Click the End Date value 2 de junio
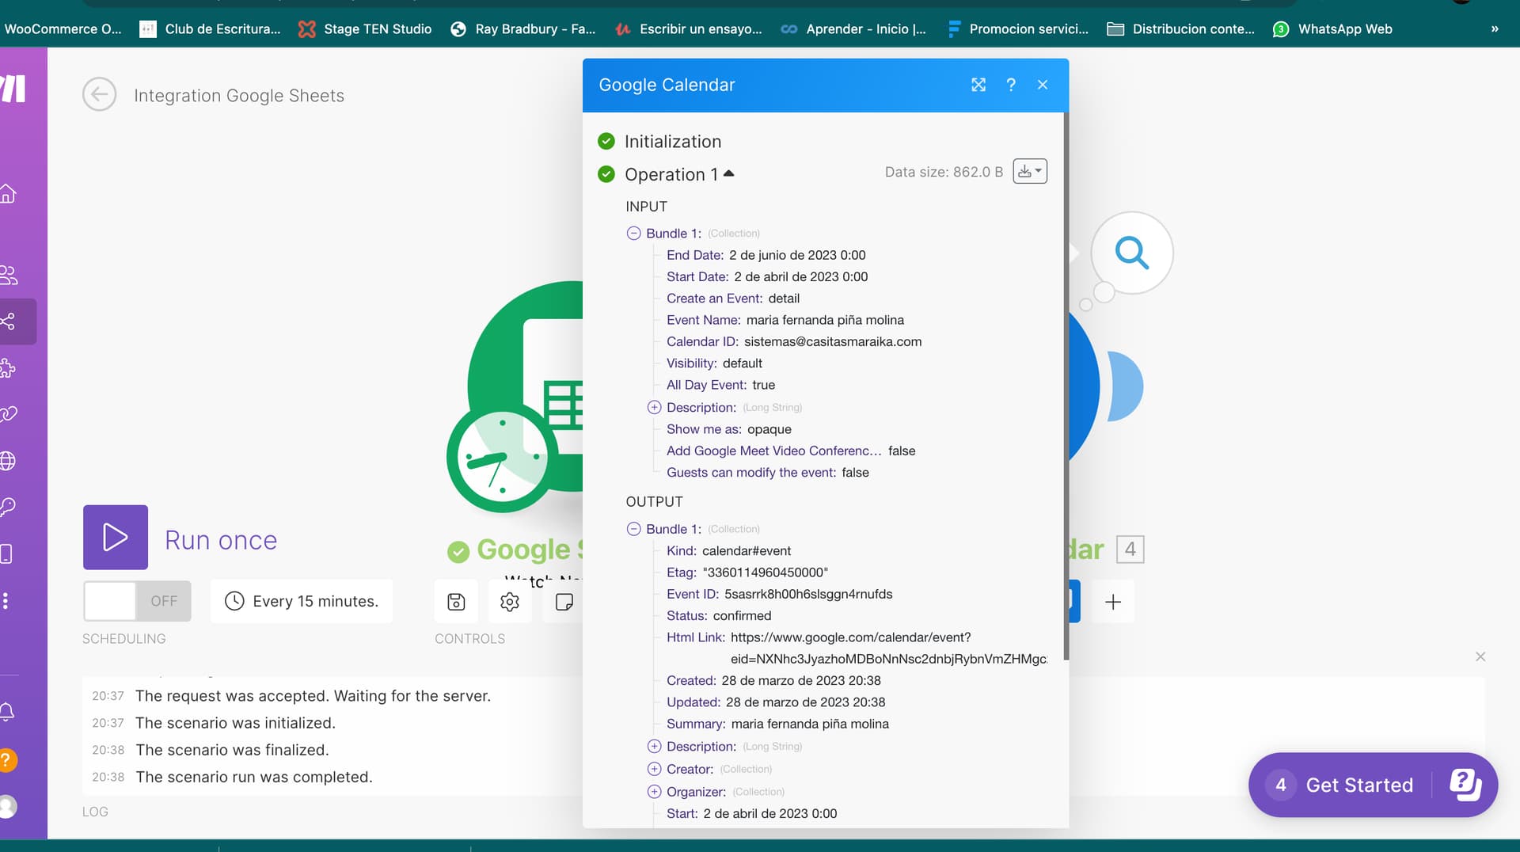Viewport: 1520px width, 852px height. 797,255
